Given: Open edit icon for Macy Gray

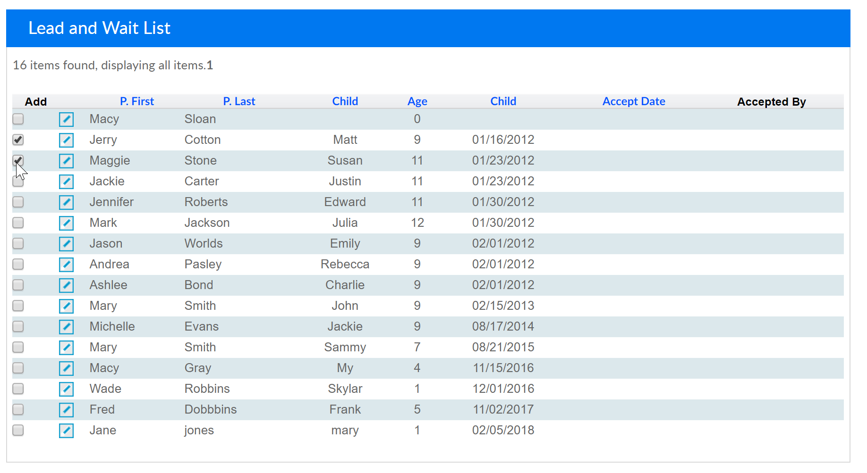Looking at the screenshot, I should (66, 368).
